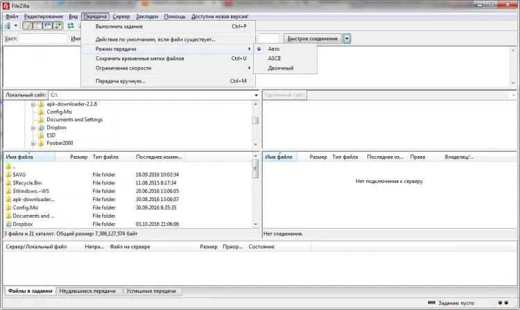The height and width of the screenshot is (310, 520).
Task: Click the $Windows.~WS folder icon
Action: click(x=8, y=191)
